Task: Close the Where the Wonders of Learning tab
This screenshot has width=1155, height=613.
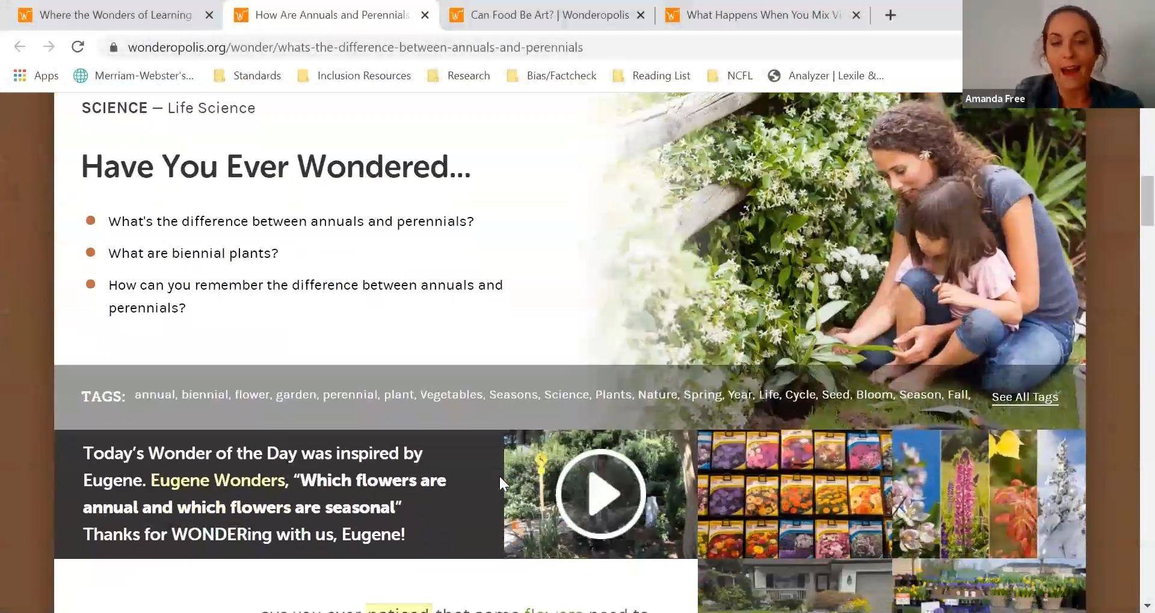Action: (209, 15)
